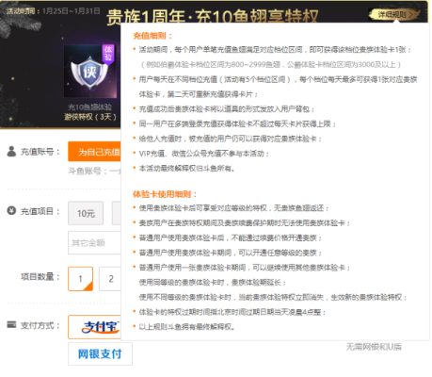The height and width of the screenshot is (377, 432).
Task: Click the 项目数量 label
Action: (40, 277)
